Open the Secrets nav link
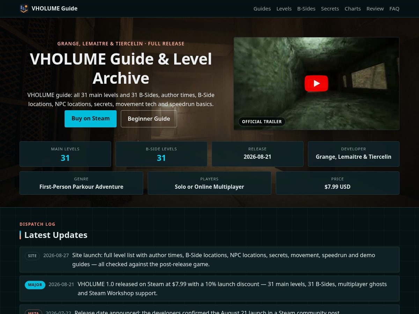The image size is (419, 314). 330,8
